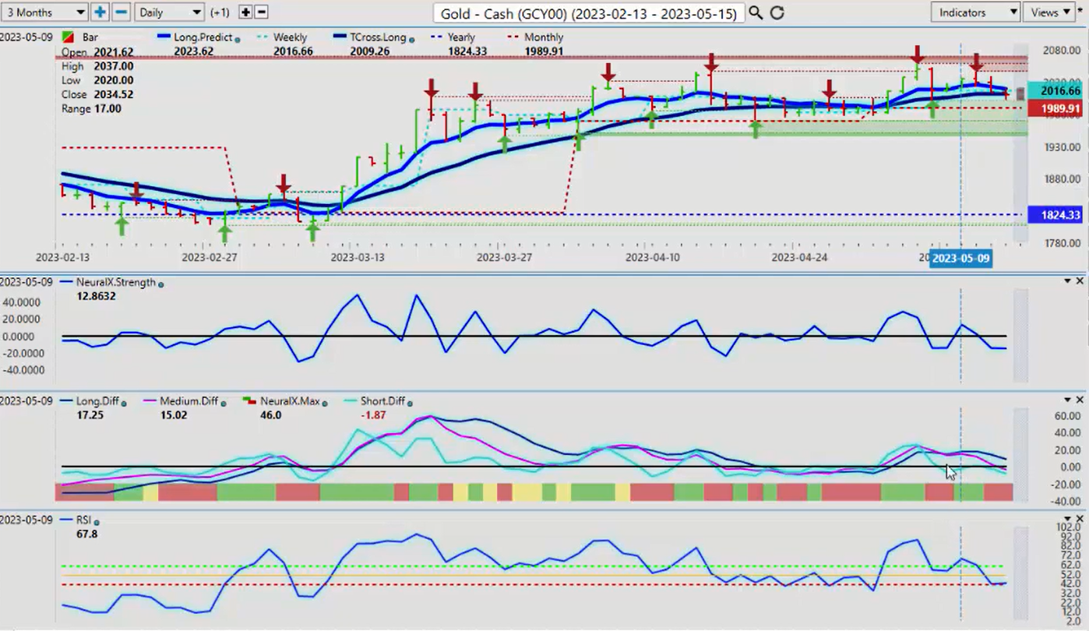
Task: Open the Daily interval dropdown
Action: tap(169, 12)
